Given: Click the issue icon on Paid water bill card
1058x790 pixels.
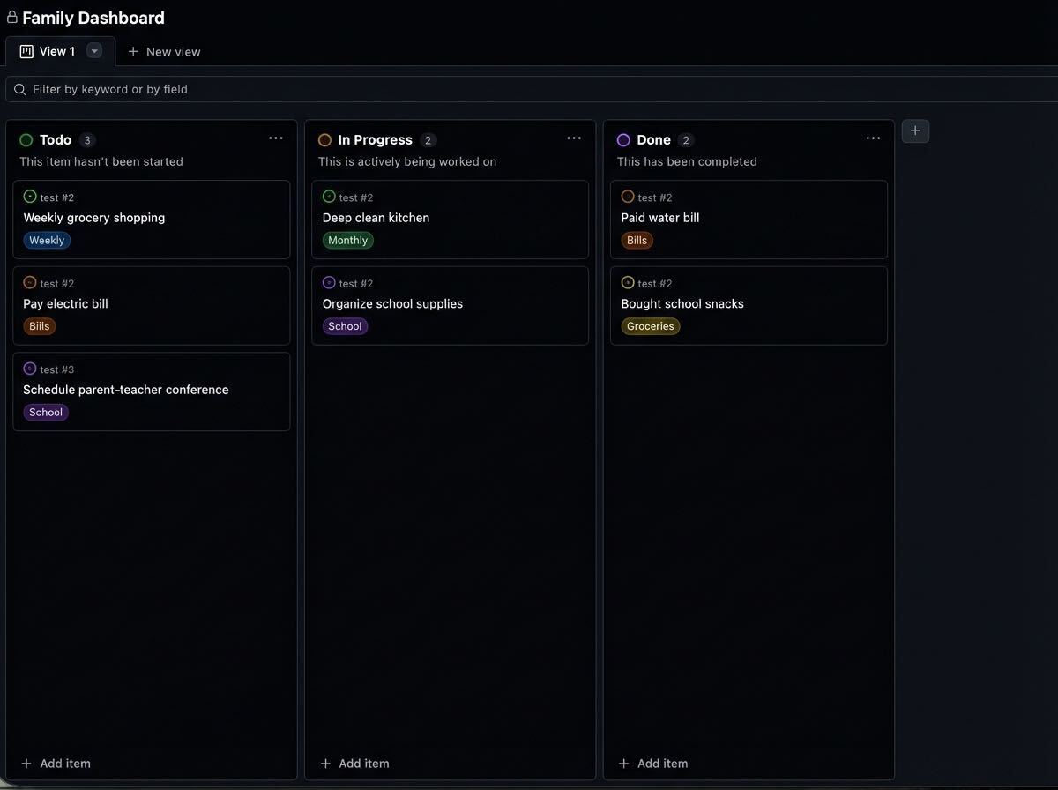Looking at the screenshot, I should (627, 197).
